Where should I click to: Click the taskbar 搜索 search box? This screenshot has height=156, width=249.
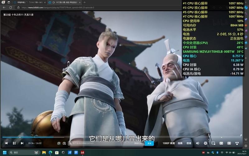[24, 153]
